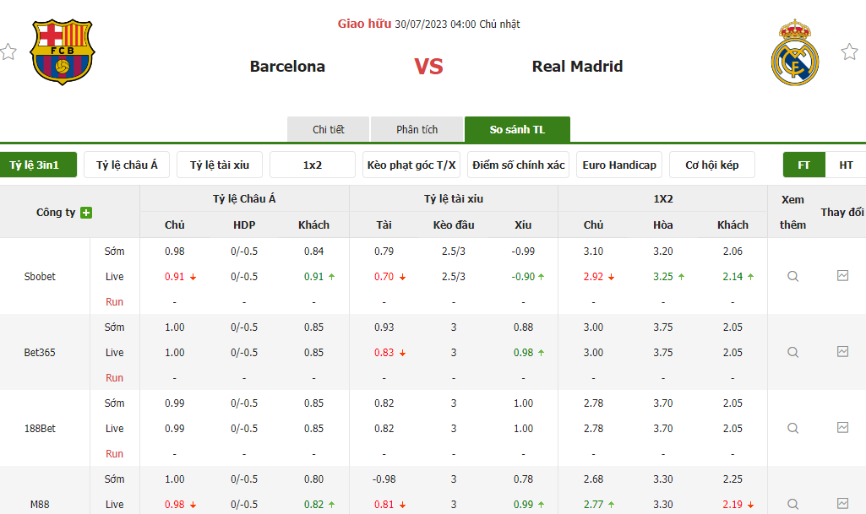The height and width of the screenshot is (514, 866).
Task: View the Bet365 odds change chart icon
Action: (842, 352)
